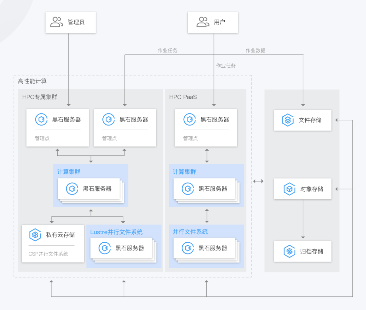Click the 黑石服务器 icon in Lustre并行文件系统
The width and height of the screenshot is (366, 310).
(x=105, y=248)
